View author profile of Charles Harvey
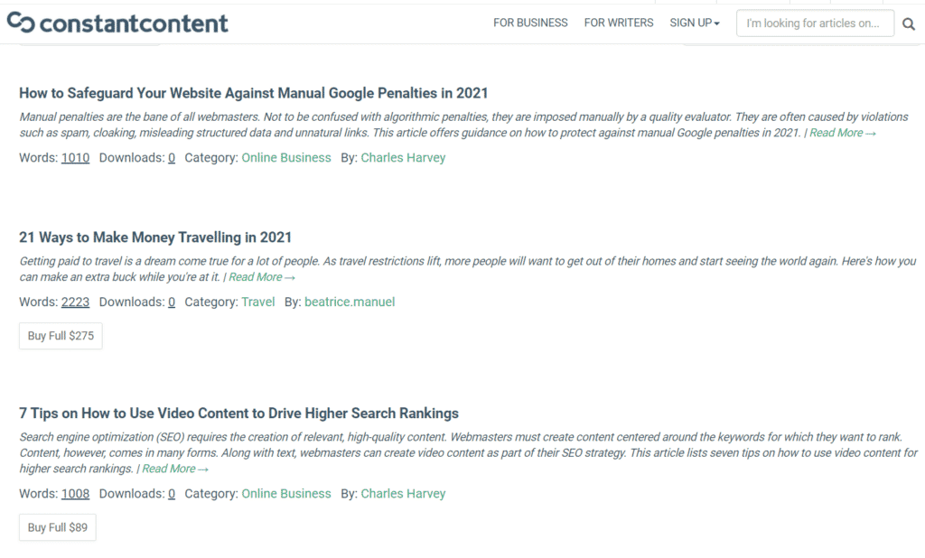925x558 pixels. pos(403,157)
